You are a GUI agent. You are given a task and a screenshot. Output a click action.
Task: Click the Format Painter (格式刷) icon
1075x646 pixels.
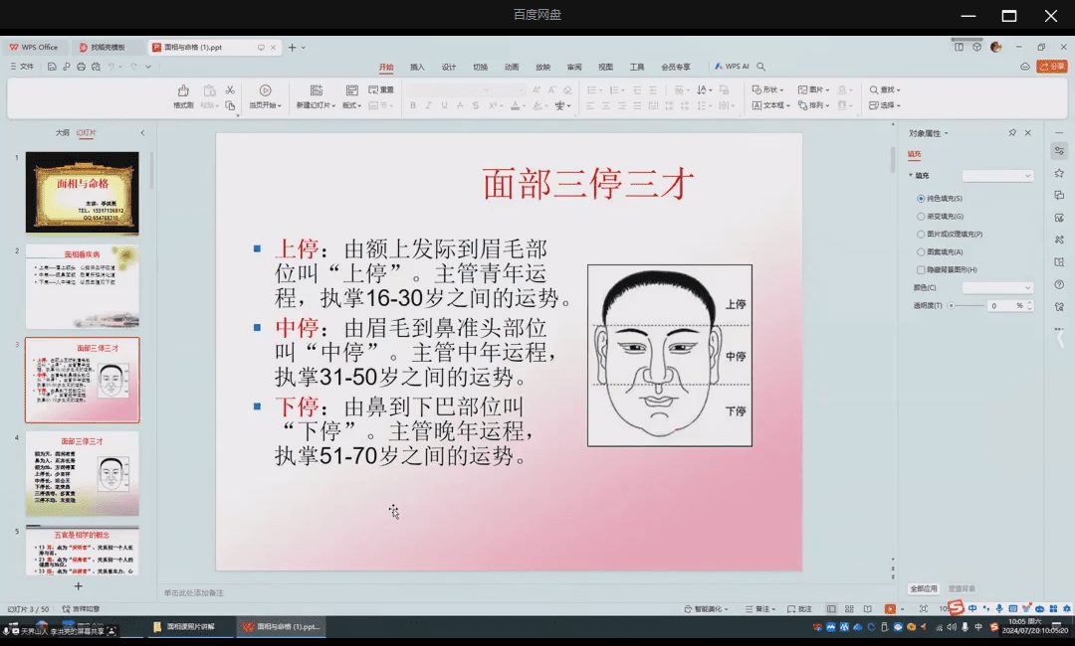(183, 93)
